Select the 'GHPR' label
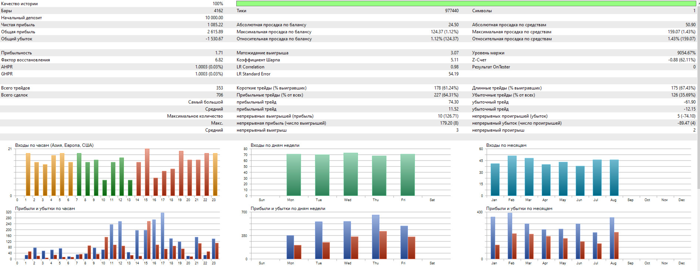700x271 pixels. click(7, 74)
